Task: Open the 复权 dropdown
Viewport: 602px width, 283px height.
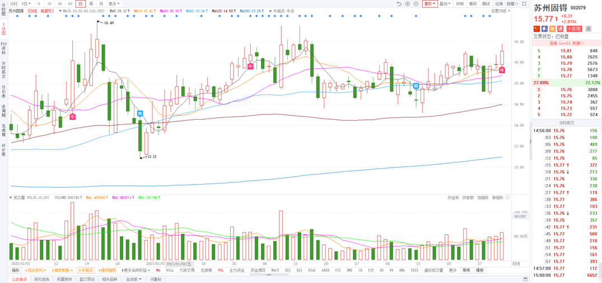Action: (430, 4)
